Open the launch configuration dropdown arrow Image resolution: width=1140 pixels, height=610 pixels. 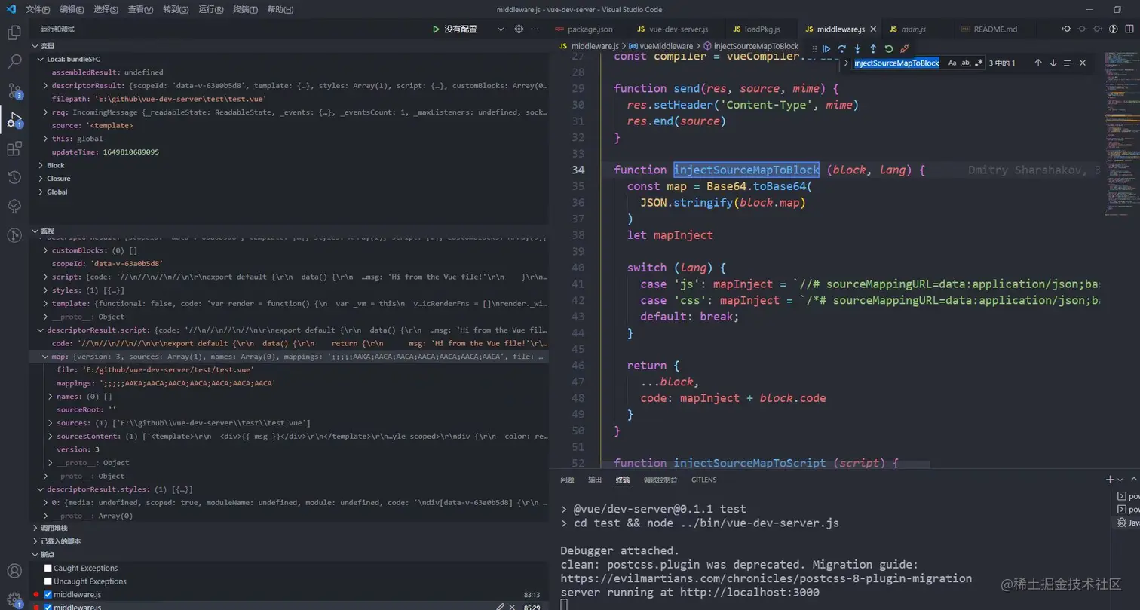(501, 29)
